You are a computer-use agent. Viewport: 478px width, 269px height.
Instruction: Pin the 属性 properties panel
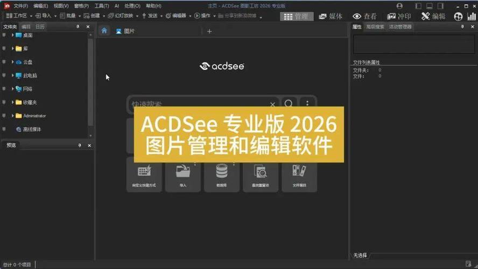(462, 27)
